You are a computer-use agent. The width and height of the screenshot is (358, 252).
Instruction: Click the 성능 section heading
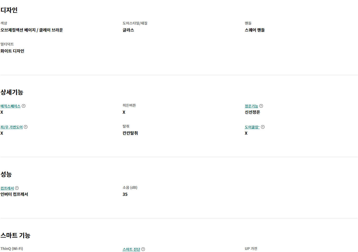(6, 174)
